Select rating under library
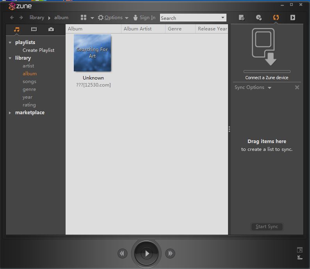The image size is (310, 269). pyautogui.click(x=29, y=105)
